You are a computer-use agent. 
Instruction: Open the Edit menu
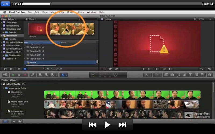[x=37, y=12]
